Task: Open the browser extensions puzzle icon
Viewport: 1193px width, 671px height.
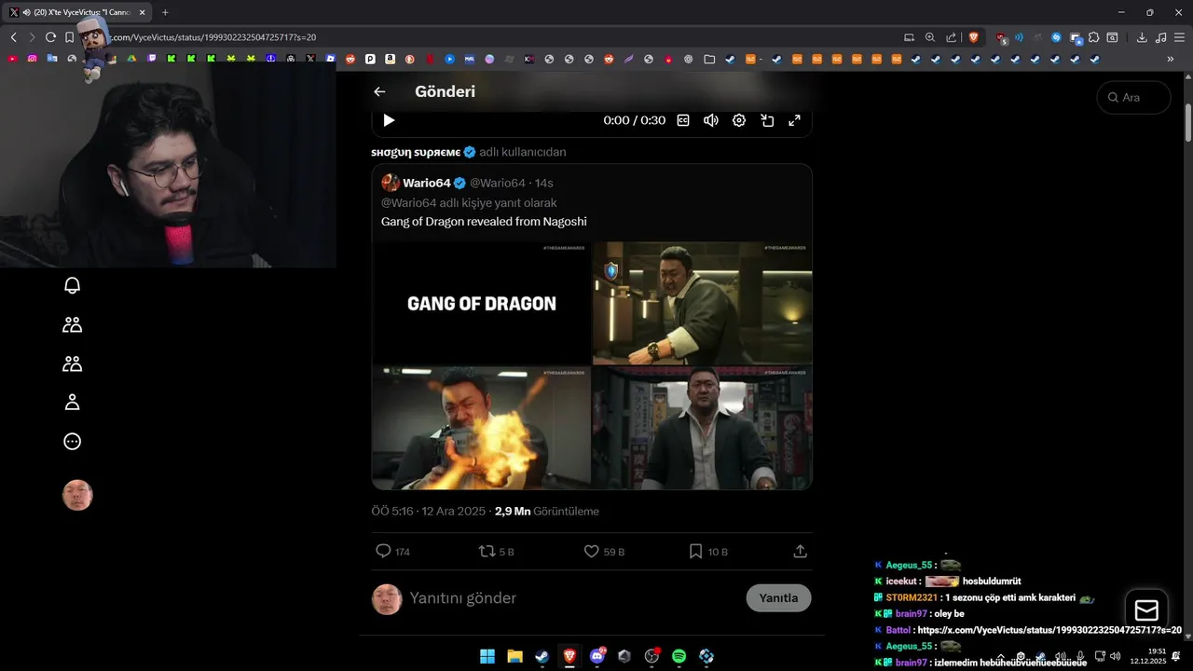Action: [1093, 37]
